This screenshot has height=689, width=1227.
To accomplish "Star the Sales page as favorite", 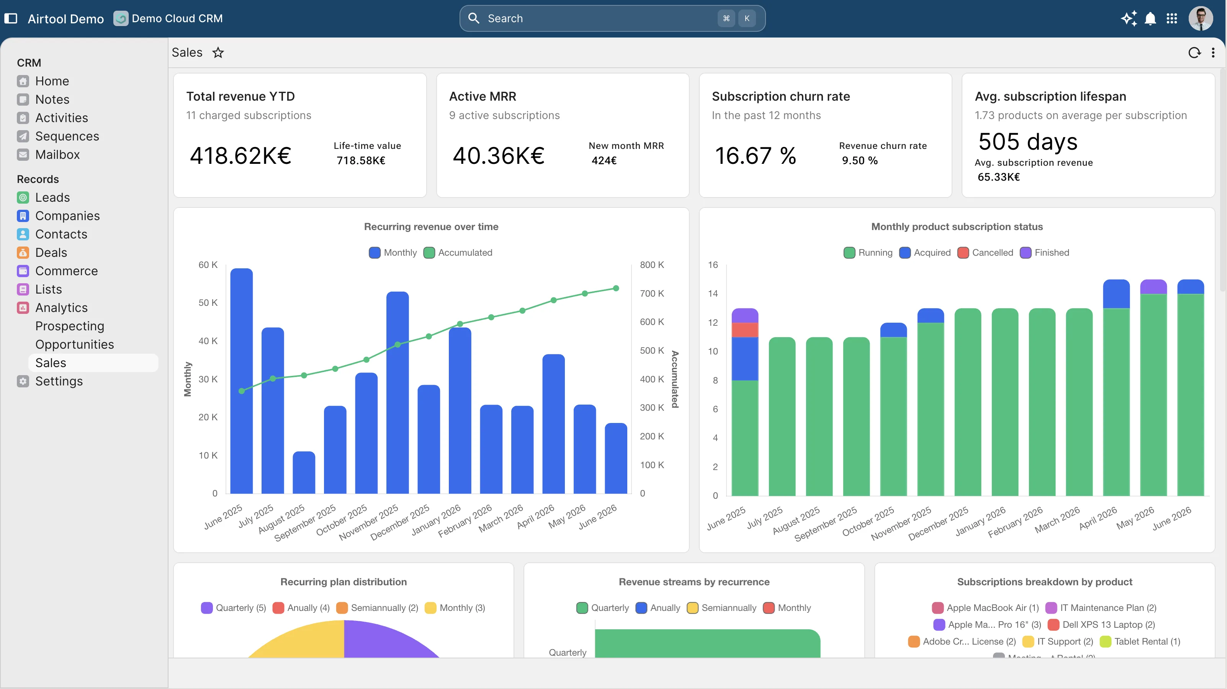I will (x=218, y=52).
